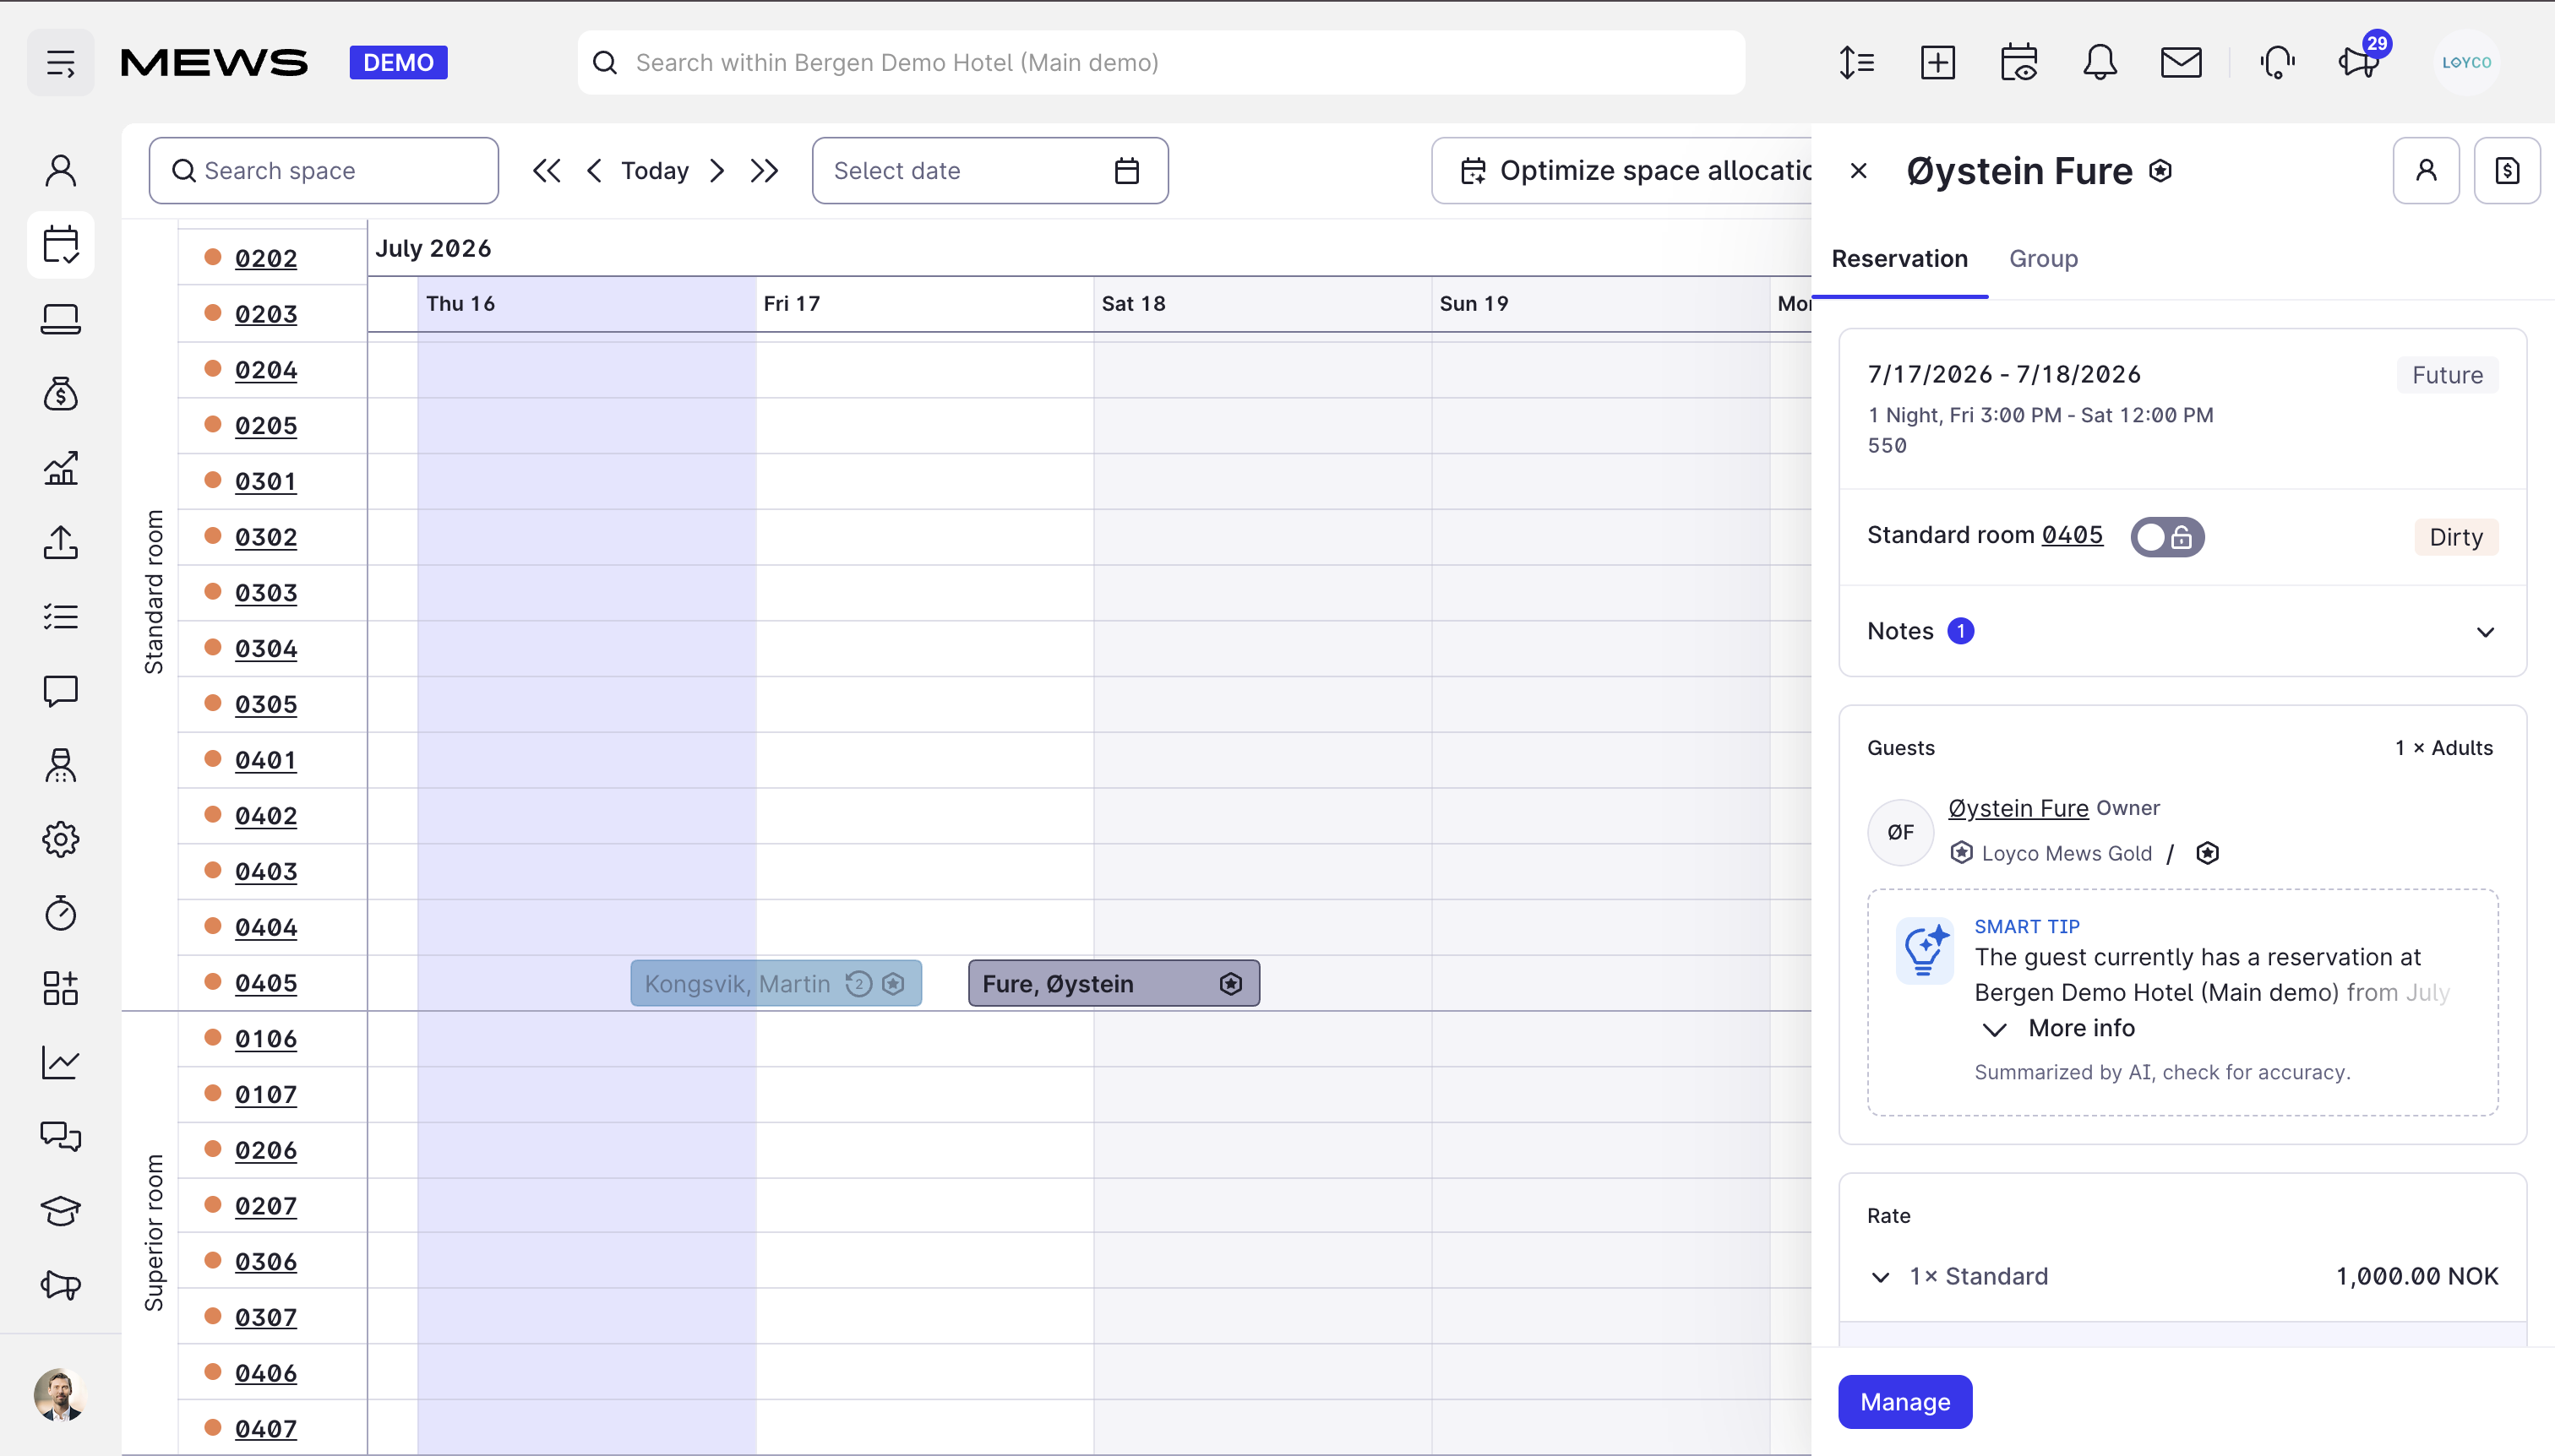The image size is (2555, 1456).
Task: Switch to the Group tab
Action: [x=2044, y=259]
